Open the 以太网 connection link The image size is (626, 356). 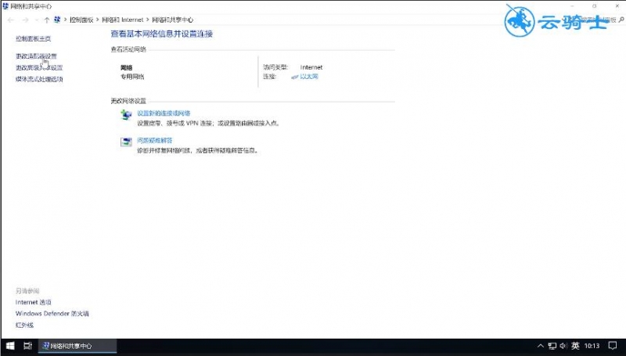click(x=309, y=77)
